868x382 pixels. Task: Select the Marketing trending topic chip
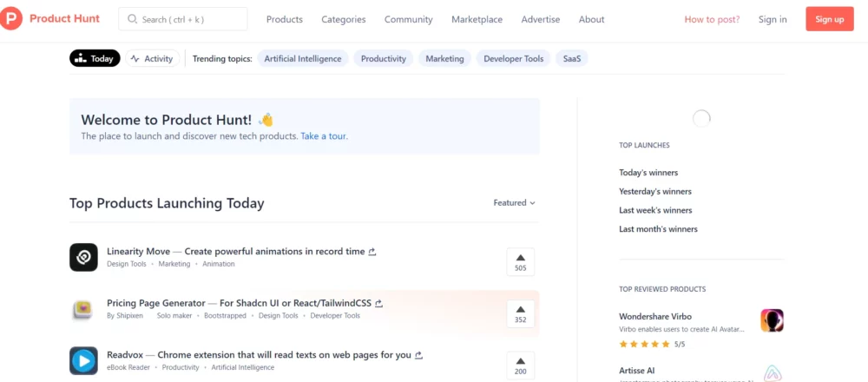click(x=444, y=58)
